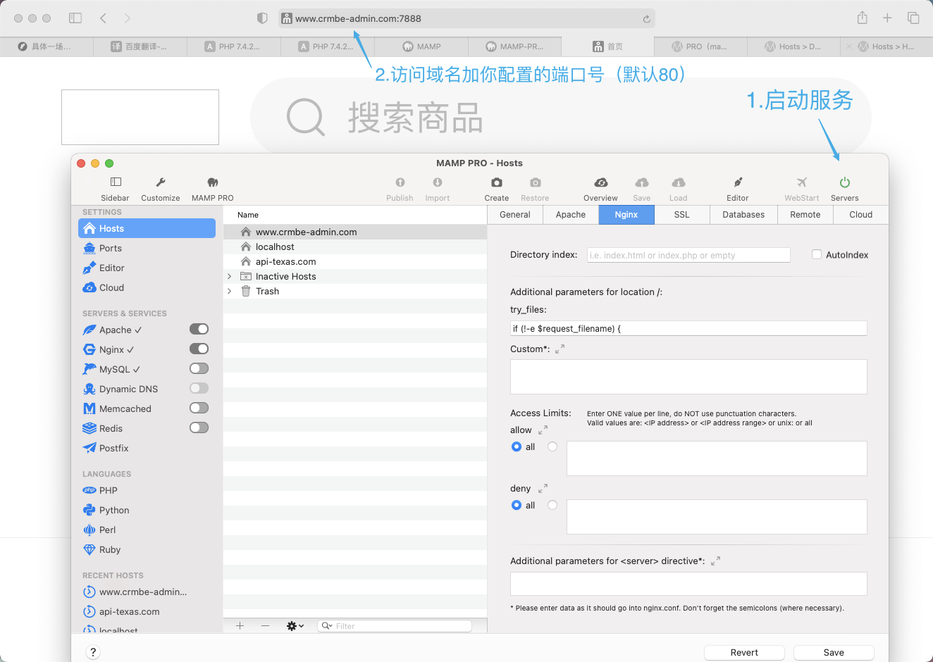Click the help question mark button
Viewport: 933px width, 662px height.
[x=93, y=652]
